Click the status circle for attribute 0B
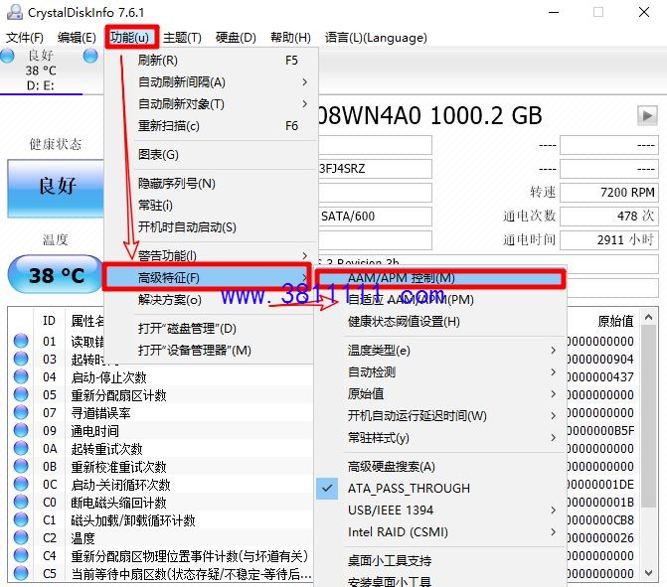Image resolution: width=667 pixels, height=587 pixels. (x=21, y=466)
